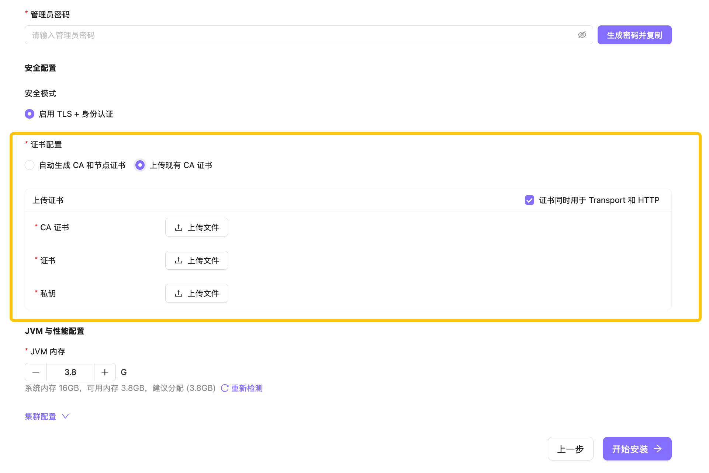Upload file for 证书 row

(x=197, y=260)
